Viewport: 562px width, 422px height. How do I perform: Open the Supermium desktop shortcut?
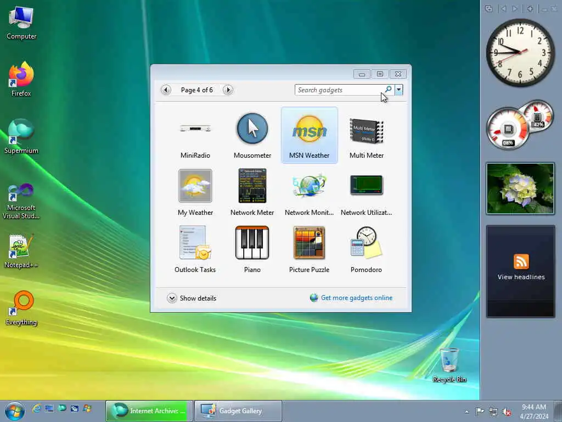[21, 136]
